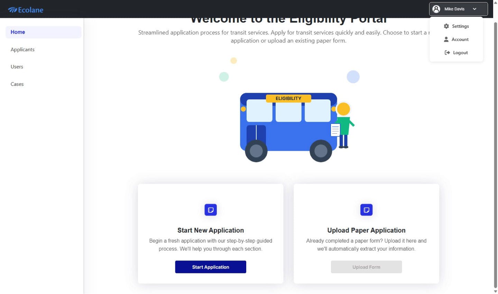
Task: Open Settings via the gear icon
Action: pyautogui.click(x=446, y=26)
